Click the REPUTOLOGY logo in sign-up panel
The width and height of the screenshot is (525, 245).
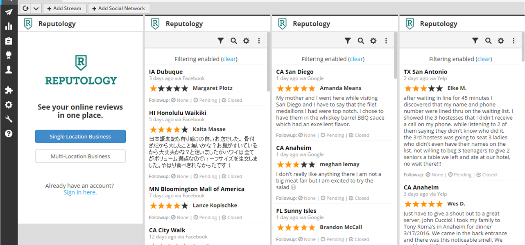point(81,70)
